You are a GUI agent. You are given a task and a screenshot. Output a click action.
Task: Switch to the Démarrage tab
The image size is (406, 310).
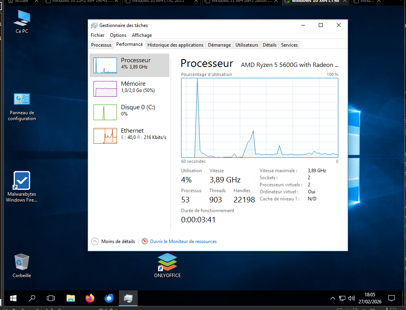(x=219, y=45)
